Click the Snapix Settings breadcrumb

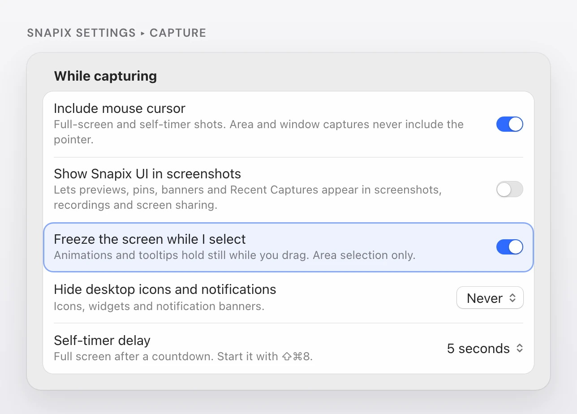82,33
